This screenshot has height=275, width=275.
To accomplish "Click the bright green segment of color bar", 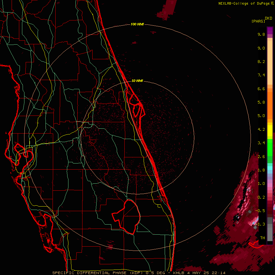I will (x=270, y=147).
